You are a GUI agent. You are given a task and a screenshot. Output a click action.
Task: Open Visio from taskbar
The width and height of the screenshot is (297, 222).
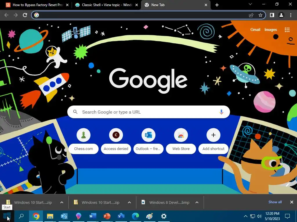click(121, 216)
